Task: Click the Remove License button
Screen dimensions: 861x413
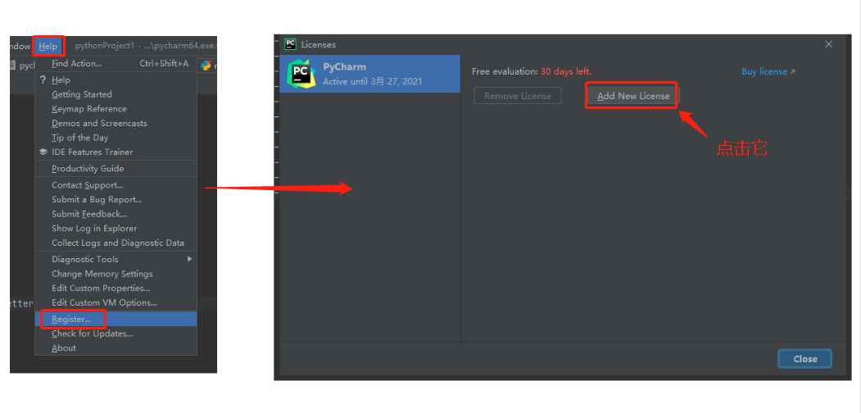Action: pos(517,96)
